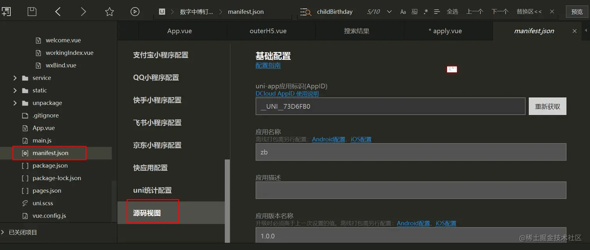Click the main.js file icon
This screenshot has width=590, height=250.
[25, 141]
